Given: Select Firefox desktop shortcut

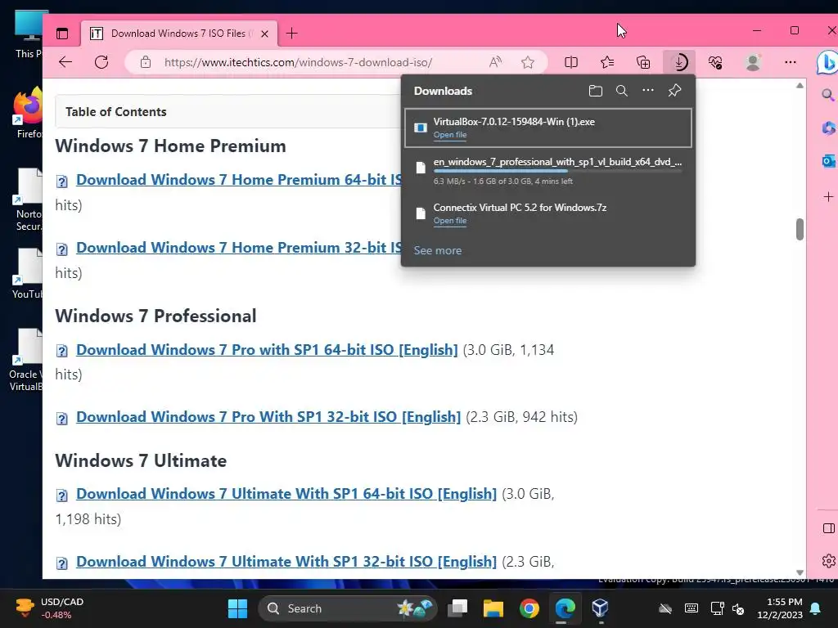Looking at the screenshot, I should click(28, 113).
